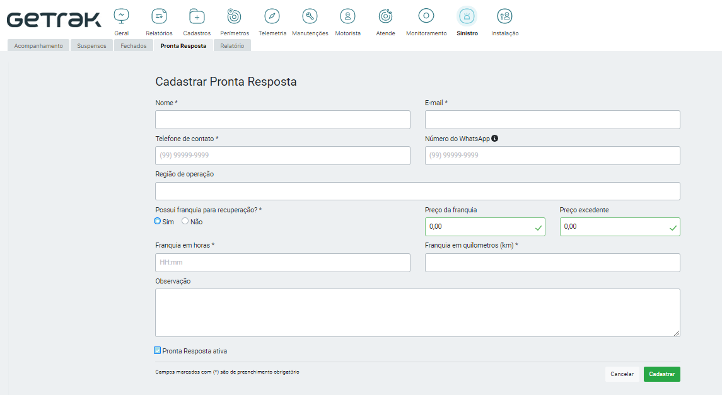Click the Getrak logo

click(54, 20)
